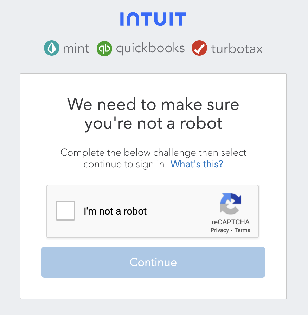
Task: Click the mint brand name text
Action: tap(76, 48)
